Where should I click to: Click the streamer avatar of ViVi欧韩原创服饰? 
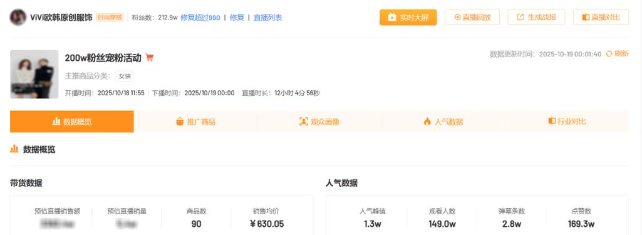18,17
